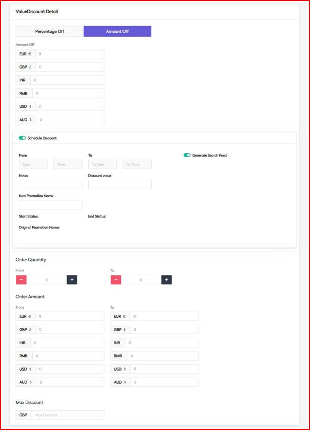Click the Order Quantity From minus button

coord(21,279)
